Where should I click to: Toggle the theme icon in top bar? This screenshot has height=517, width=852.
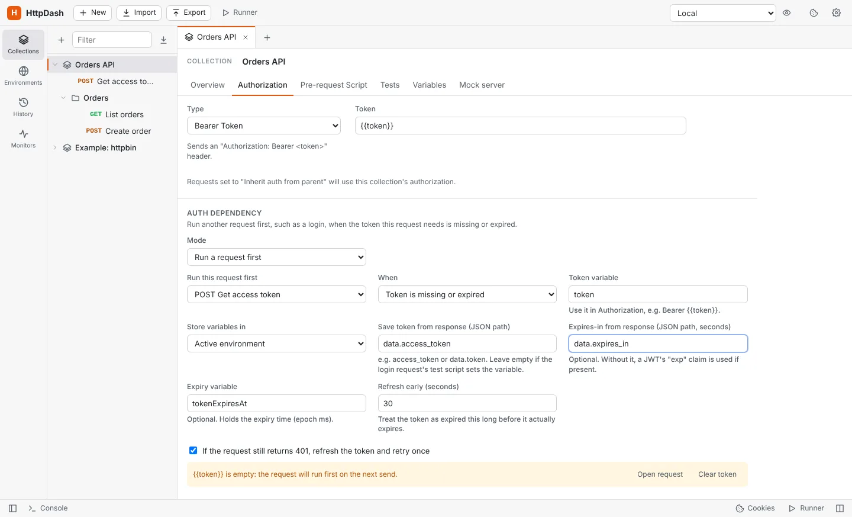click(814, 13)
